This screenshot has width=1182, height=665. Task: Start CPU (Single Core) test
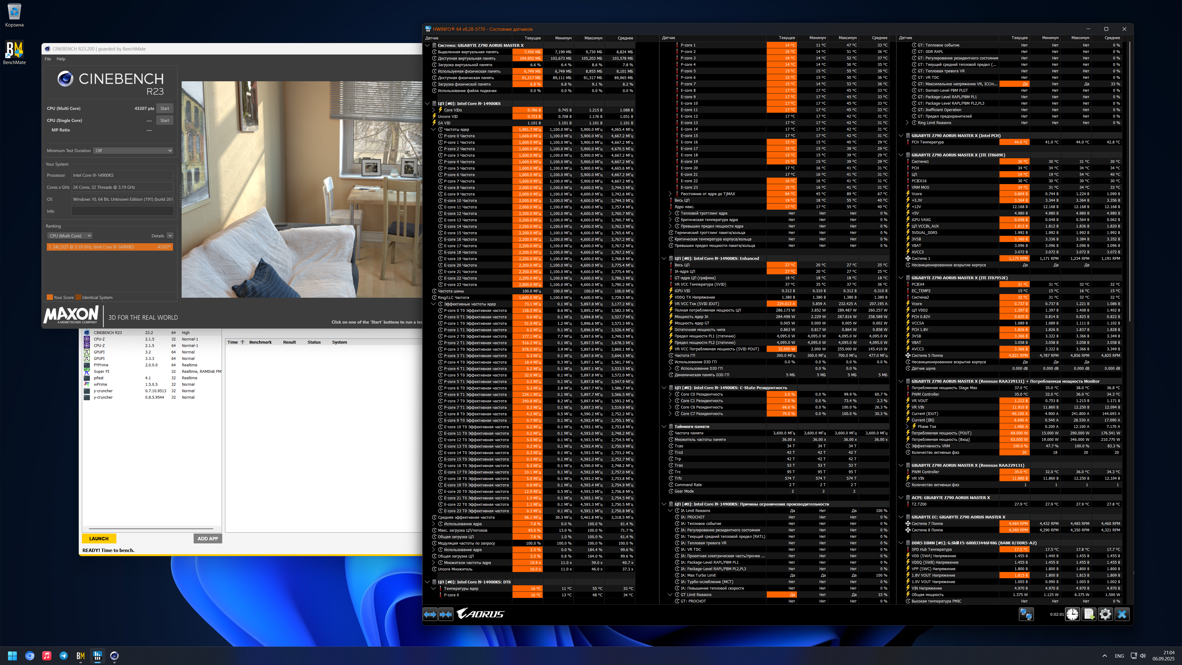165,120
